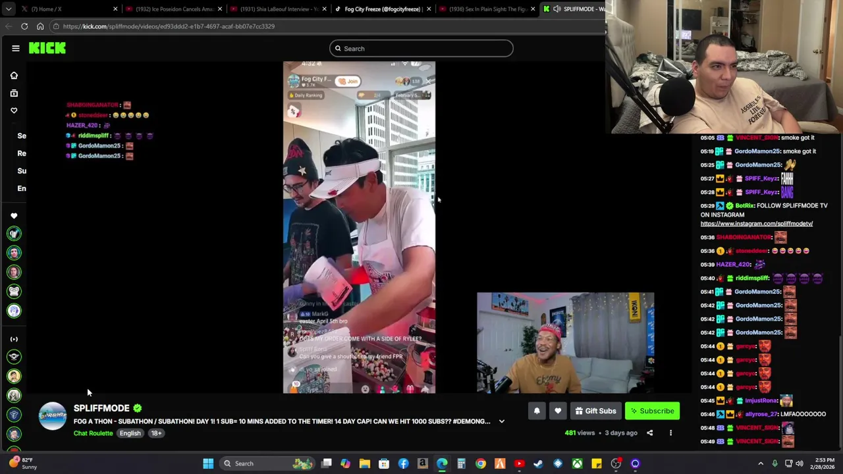Open the Kick hamburger menu
The width and height of the screenshot is (843, 474).
pos(15,48)
